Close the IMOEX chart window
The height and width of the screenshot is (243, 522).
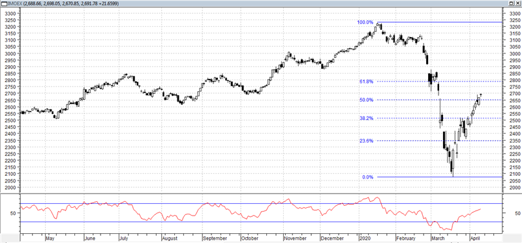tap(518, 3)
